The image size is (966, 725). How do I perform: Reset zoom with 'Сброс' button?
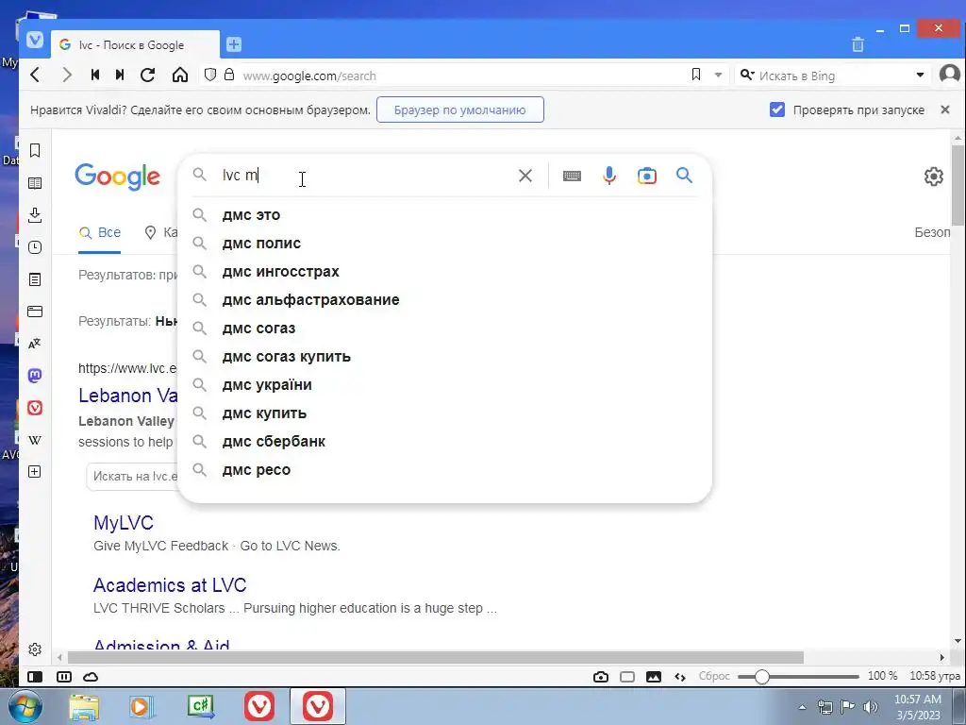[x=714, y=676]
